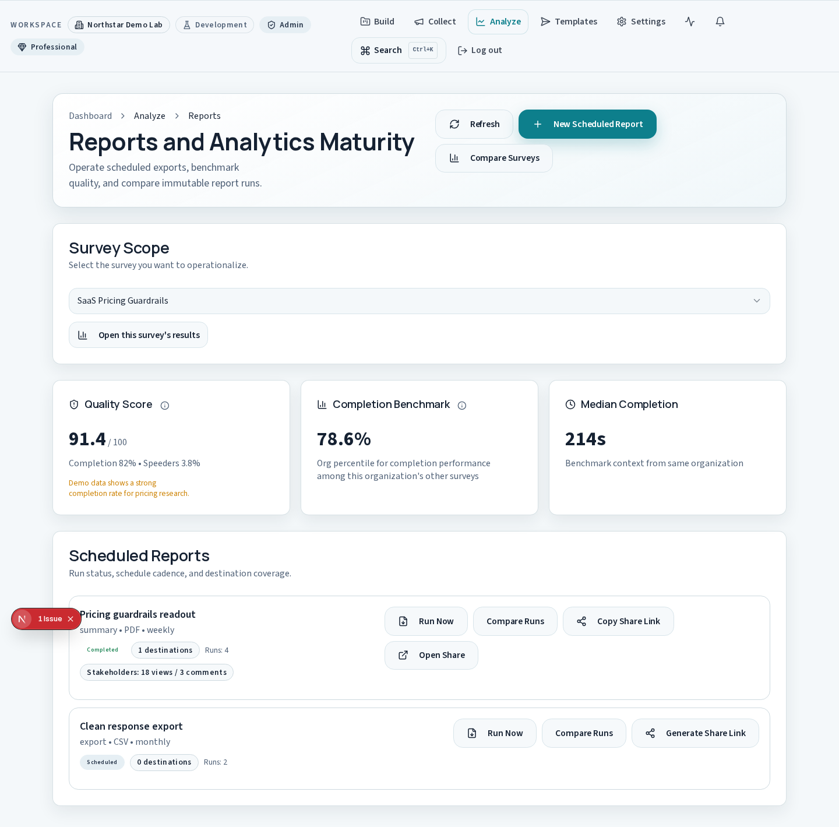
Task: Log out of the workspace
Action: pos(480,50)
